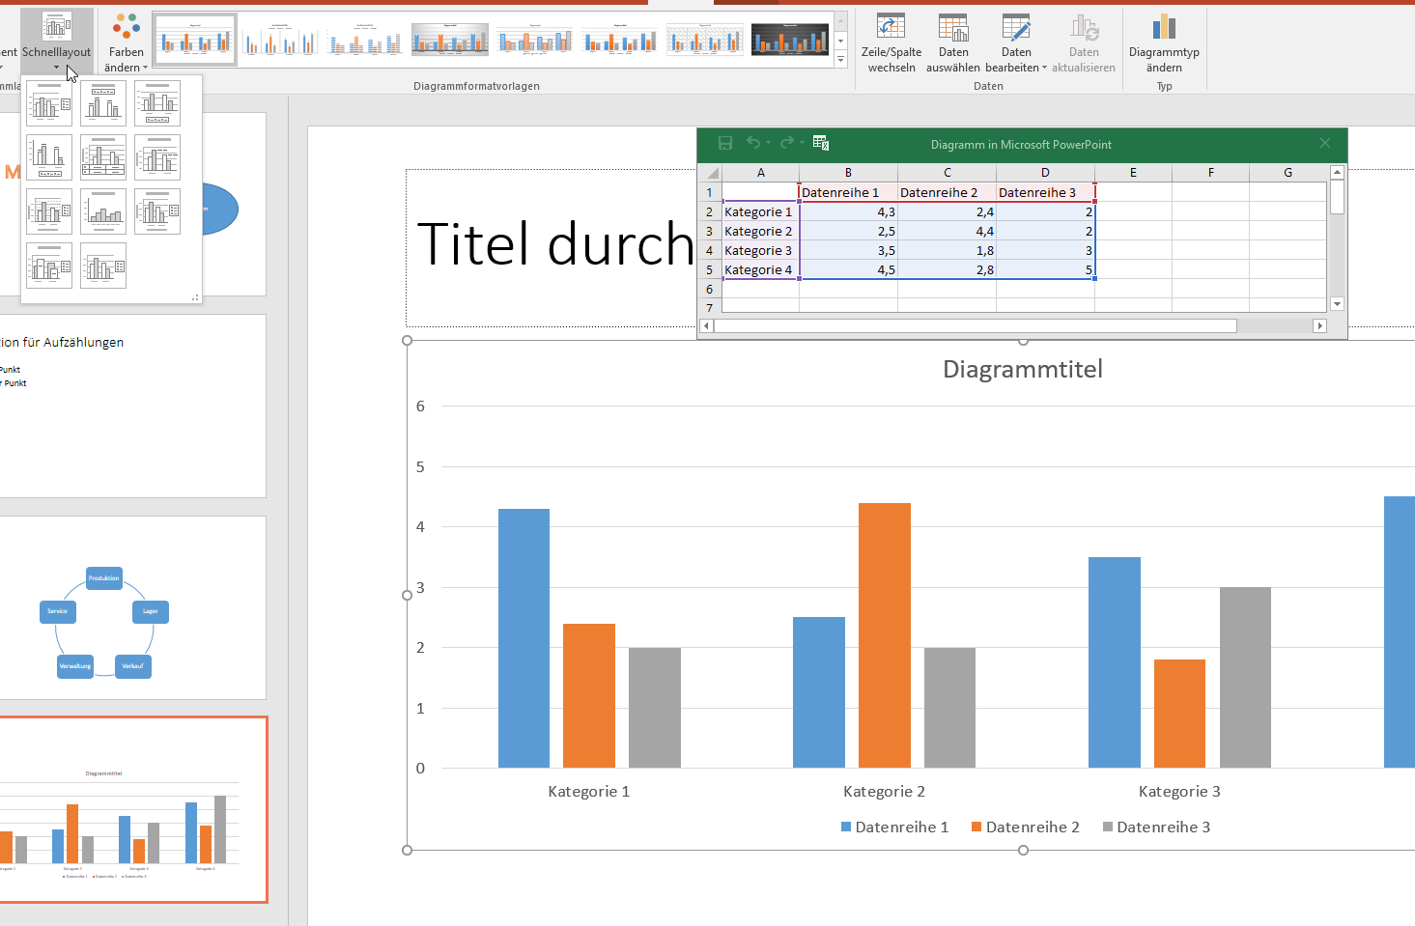The height and width of the screenshot is (926, 1415).
Task: Open data in Microsoft Excel icon
Action: (821, 143)
